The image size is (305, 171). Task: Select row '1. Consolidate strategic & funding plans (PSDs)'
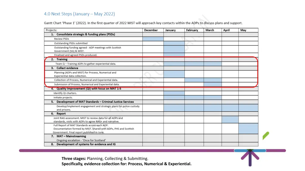coord(151,34)
